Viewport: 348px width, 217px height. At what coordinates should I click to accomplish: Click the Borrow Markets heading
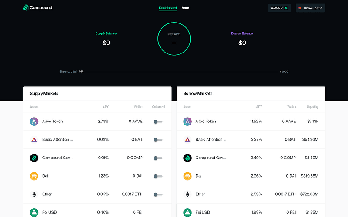point(198,93)
